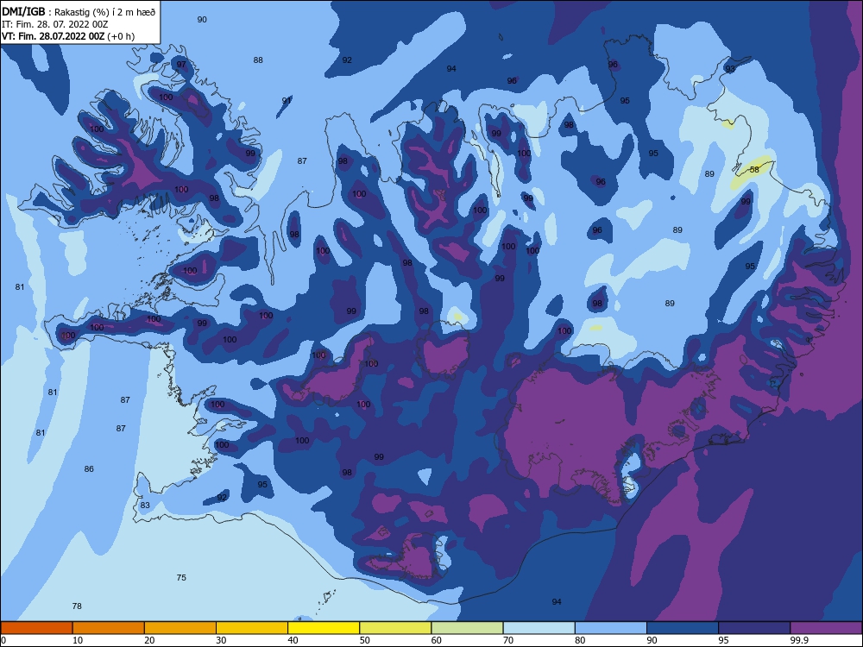
Task: Click the 88 humidity value on the map
Action: coord(257,60)
